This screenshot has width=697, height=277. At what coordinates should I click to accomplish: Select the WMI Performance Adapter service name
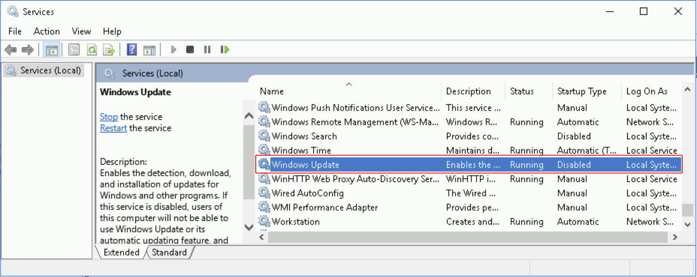click(325, 207)
